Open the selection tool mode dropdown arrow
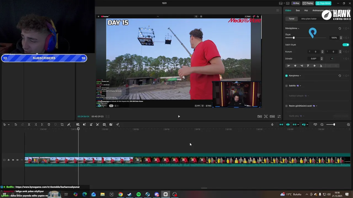The image size is (353, 198). (9, 125)
